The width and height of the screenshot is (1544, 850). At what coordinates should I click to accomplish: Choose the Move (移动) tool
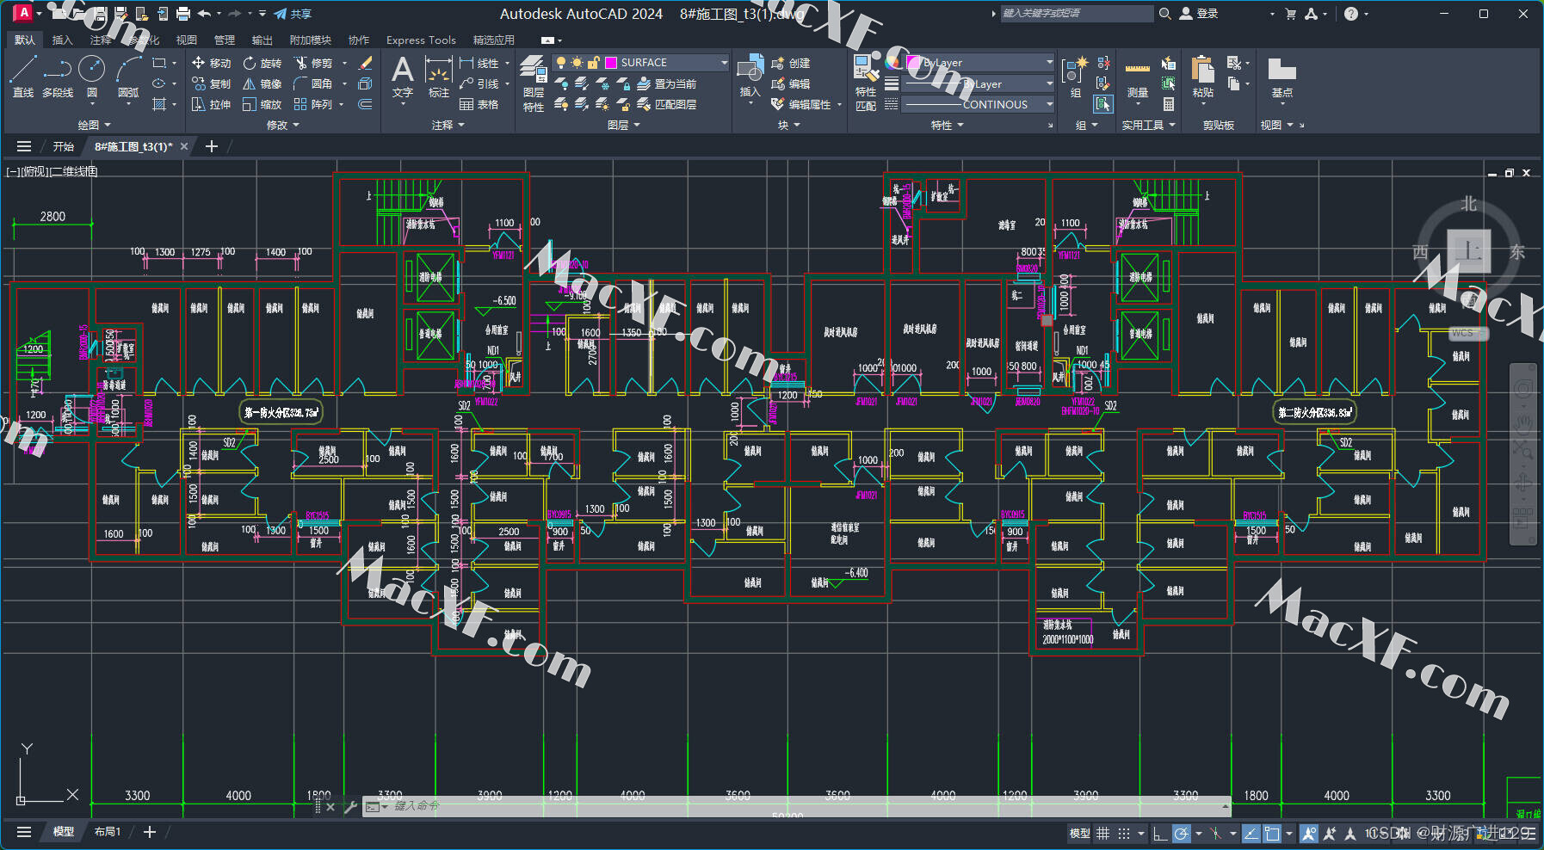tap(211, 63)
